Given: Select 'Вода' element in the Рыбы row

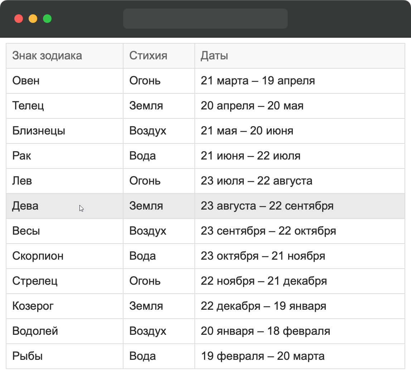Looking at the screenshot, I should click(142, 356).
